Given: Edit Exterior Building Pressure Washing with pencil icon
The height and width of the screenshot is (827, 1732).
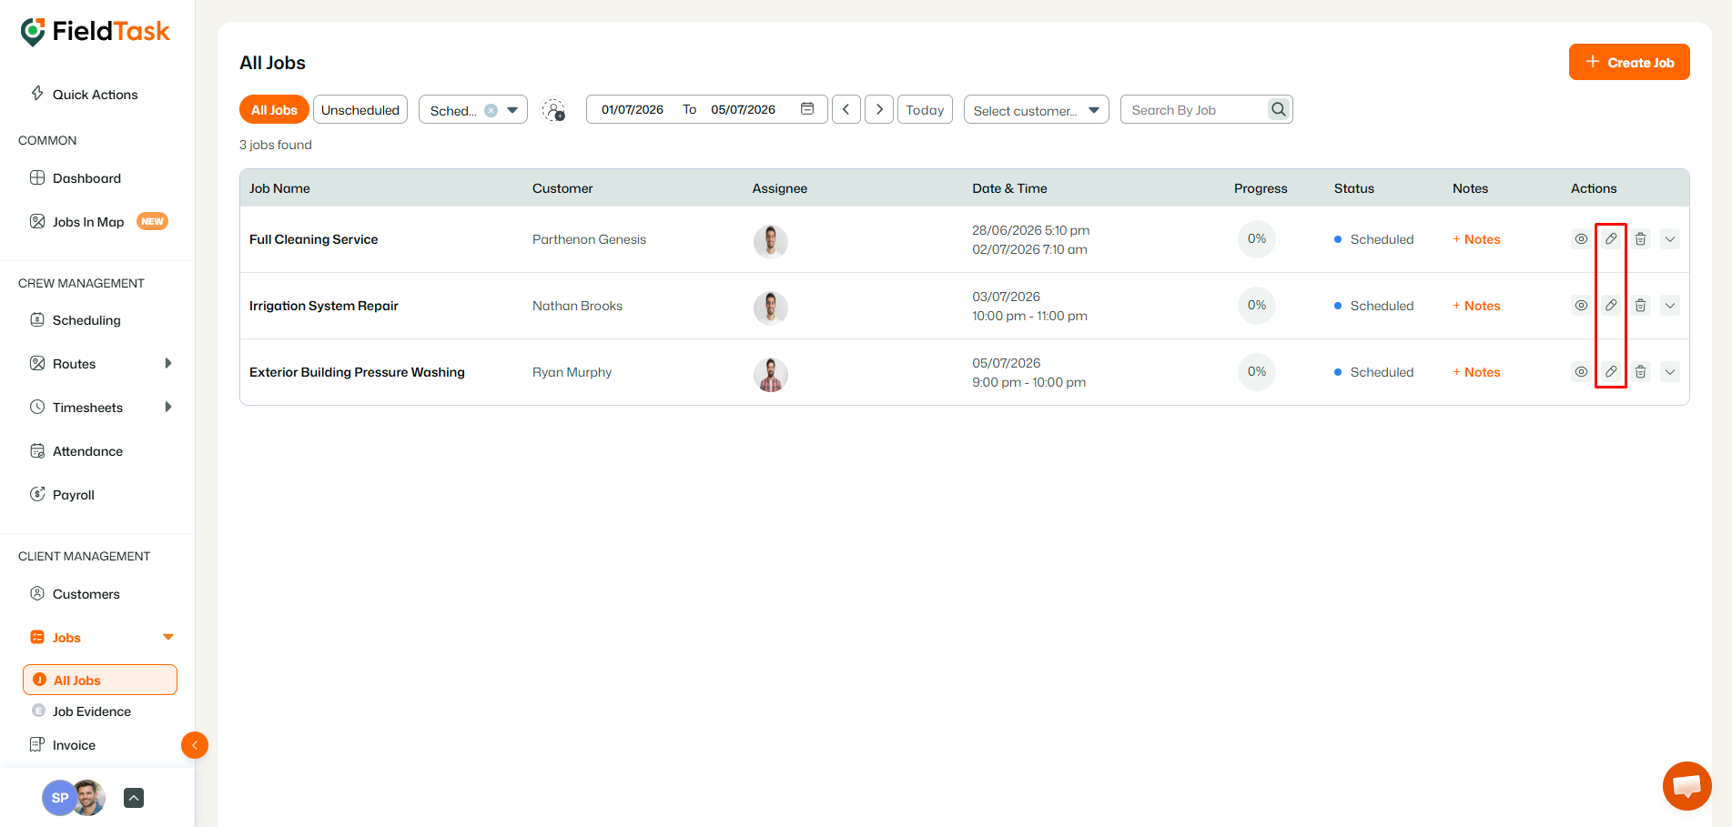Looking at the screenshot, I should [x=1611, y=372].
